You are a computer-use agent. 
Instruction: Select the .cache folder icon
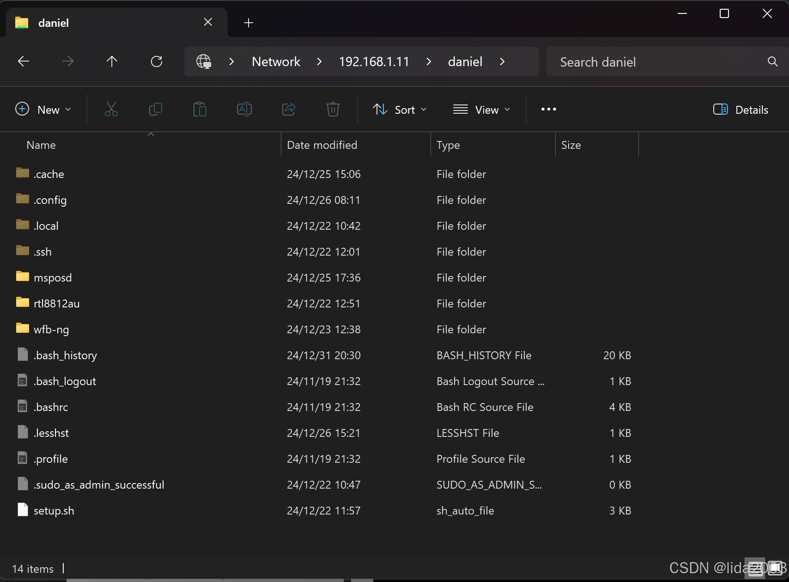pyautogui.click(x=23, y=173)
